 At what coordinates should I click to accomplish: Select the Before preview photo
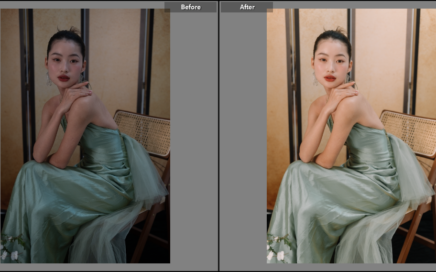85,136
